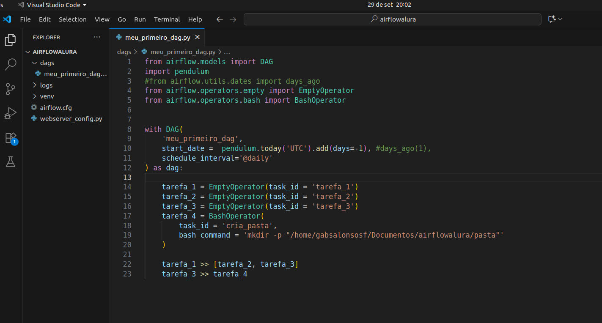The width and height of the screenshot is (602, 323).
Task: Open the Run menu
Action: [140, 19]
